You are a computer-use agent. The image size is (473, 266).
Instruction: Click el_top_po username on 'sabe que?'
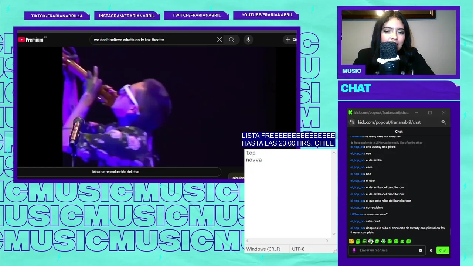click(x=357, y=221)
